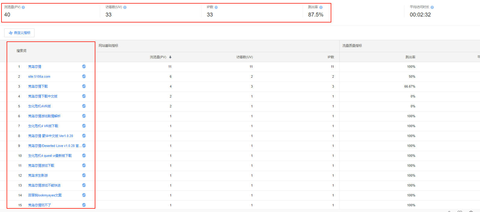Viewport: 480px width, 212px height.
Task: Click trend icon for 荒岛求生影游 row
Action: tap(84, 175)
